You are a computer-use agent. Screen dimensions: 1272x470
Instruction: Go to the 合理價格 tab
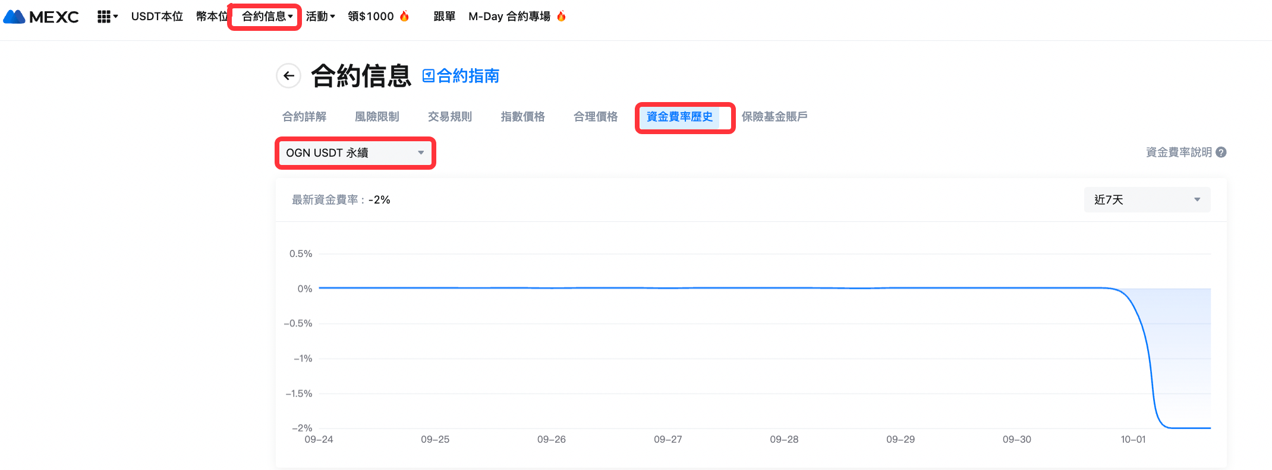(596, 117)
